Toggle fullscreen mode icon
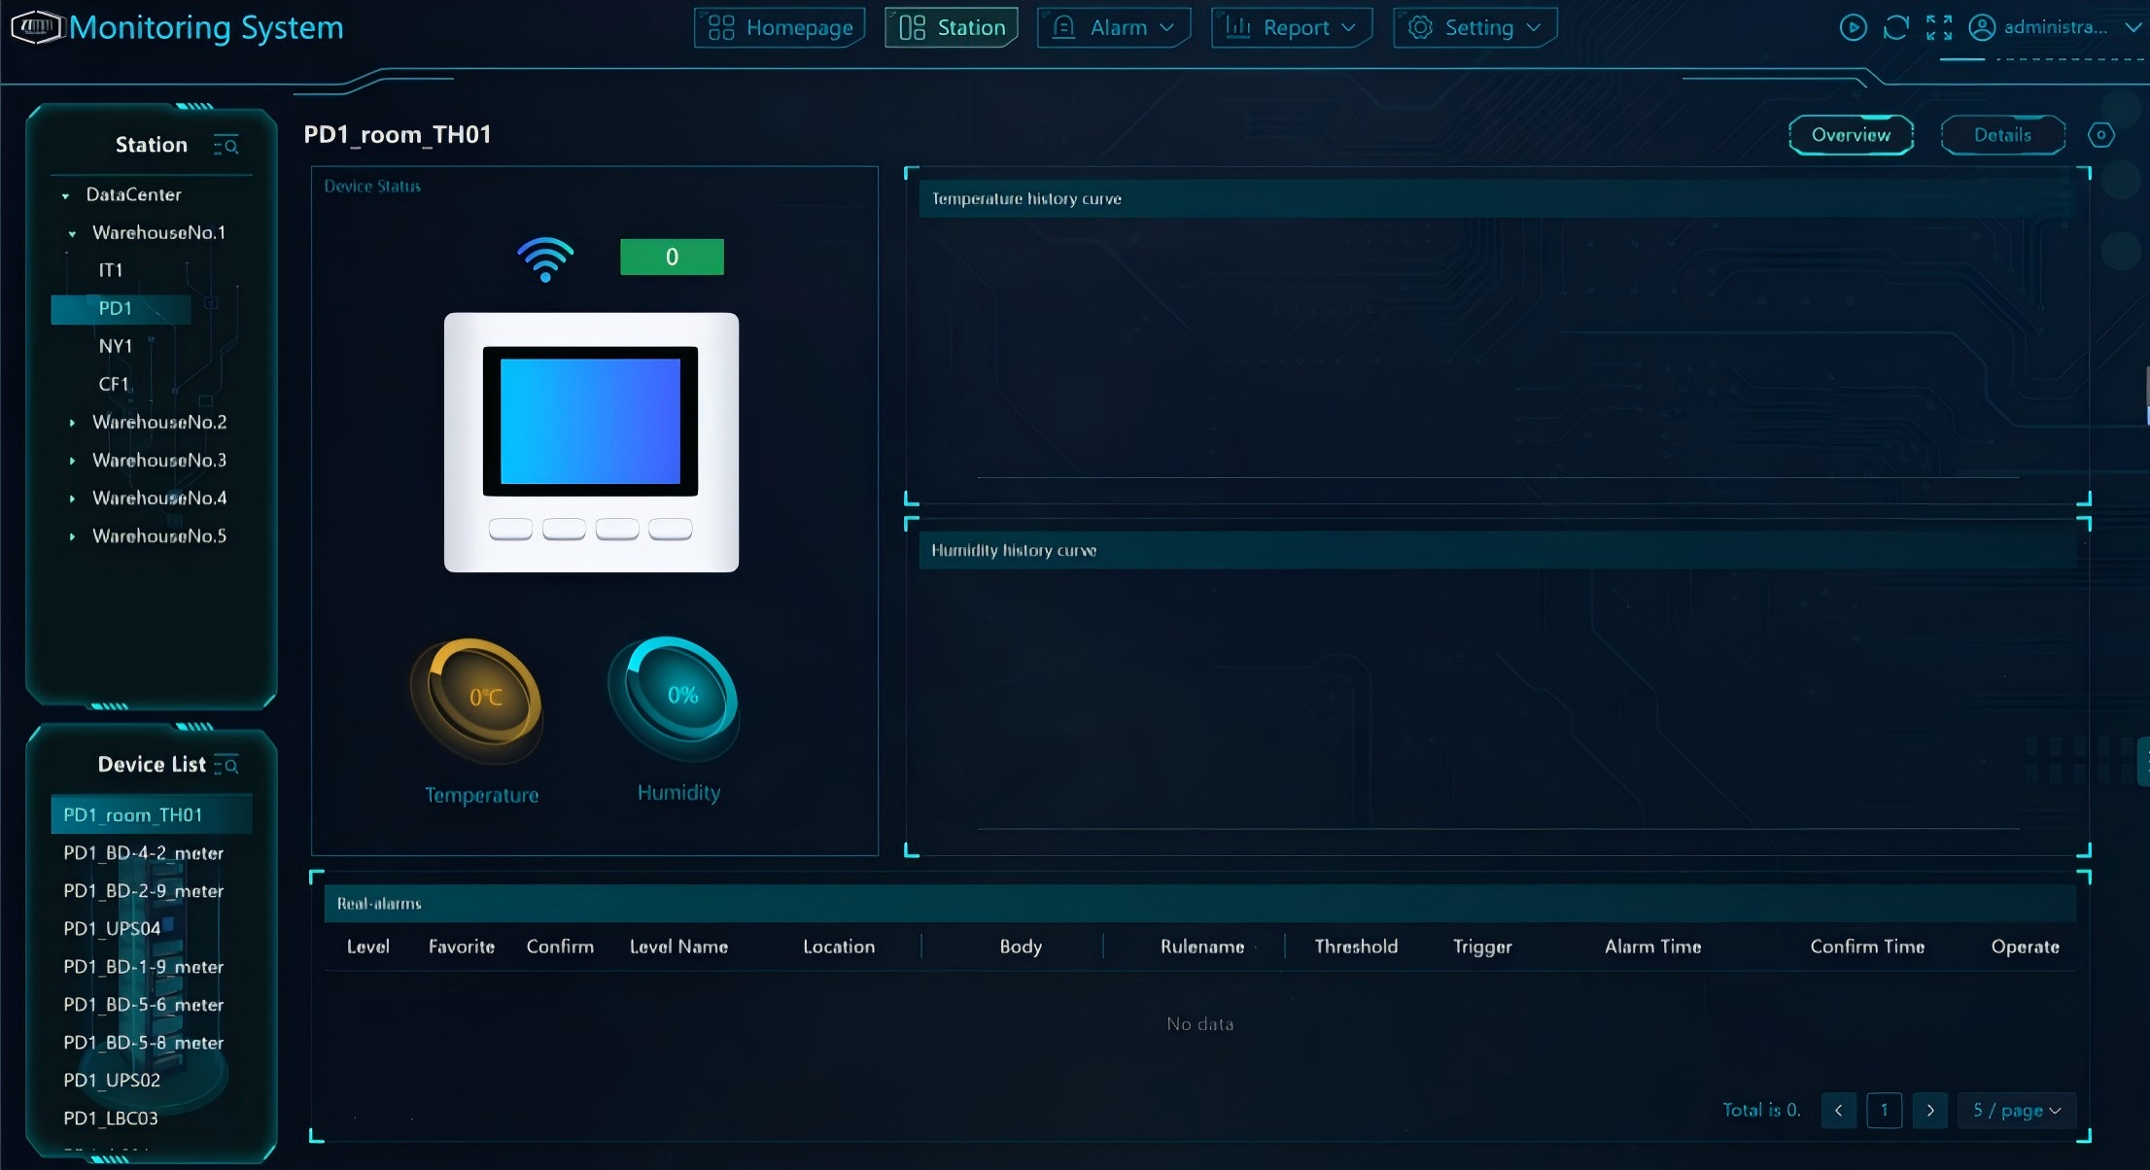2150x1170 pixels. [x=1939, y=27]
